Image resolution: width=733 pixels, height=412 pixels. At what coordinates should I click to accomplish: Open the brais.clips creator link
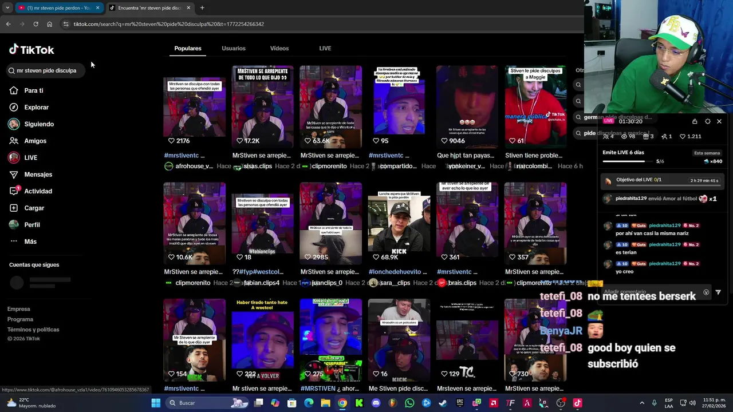(x=462, y=283)
